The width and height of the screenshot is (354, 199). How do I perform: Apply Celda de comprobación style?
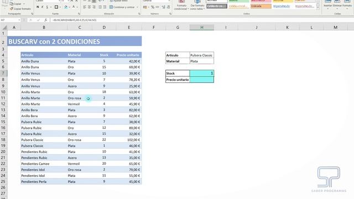216,6
